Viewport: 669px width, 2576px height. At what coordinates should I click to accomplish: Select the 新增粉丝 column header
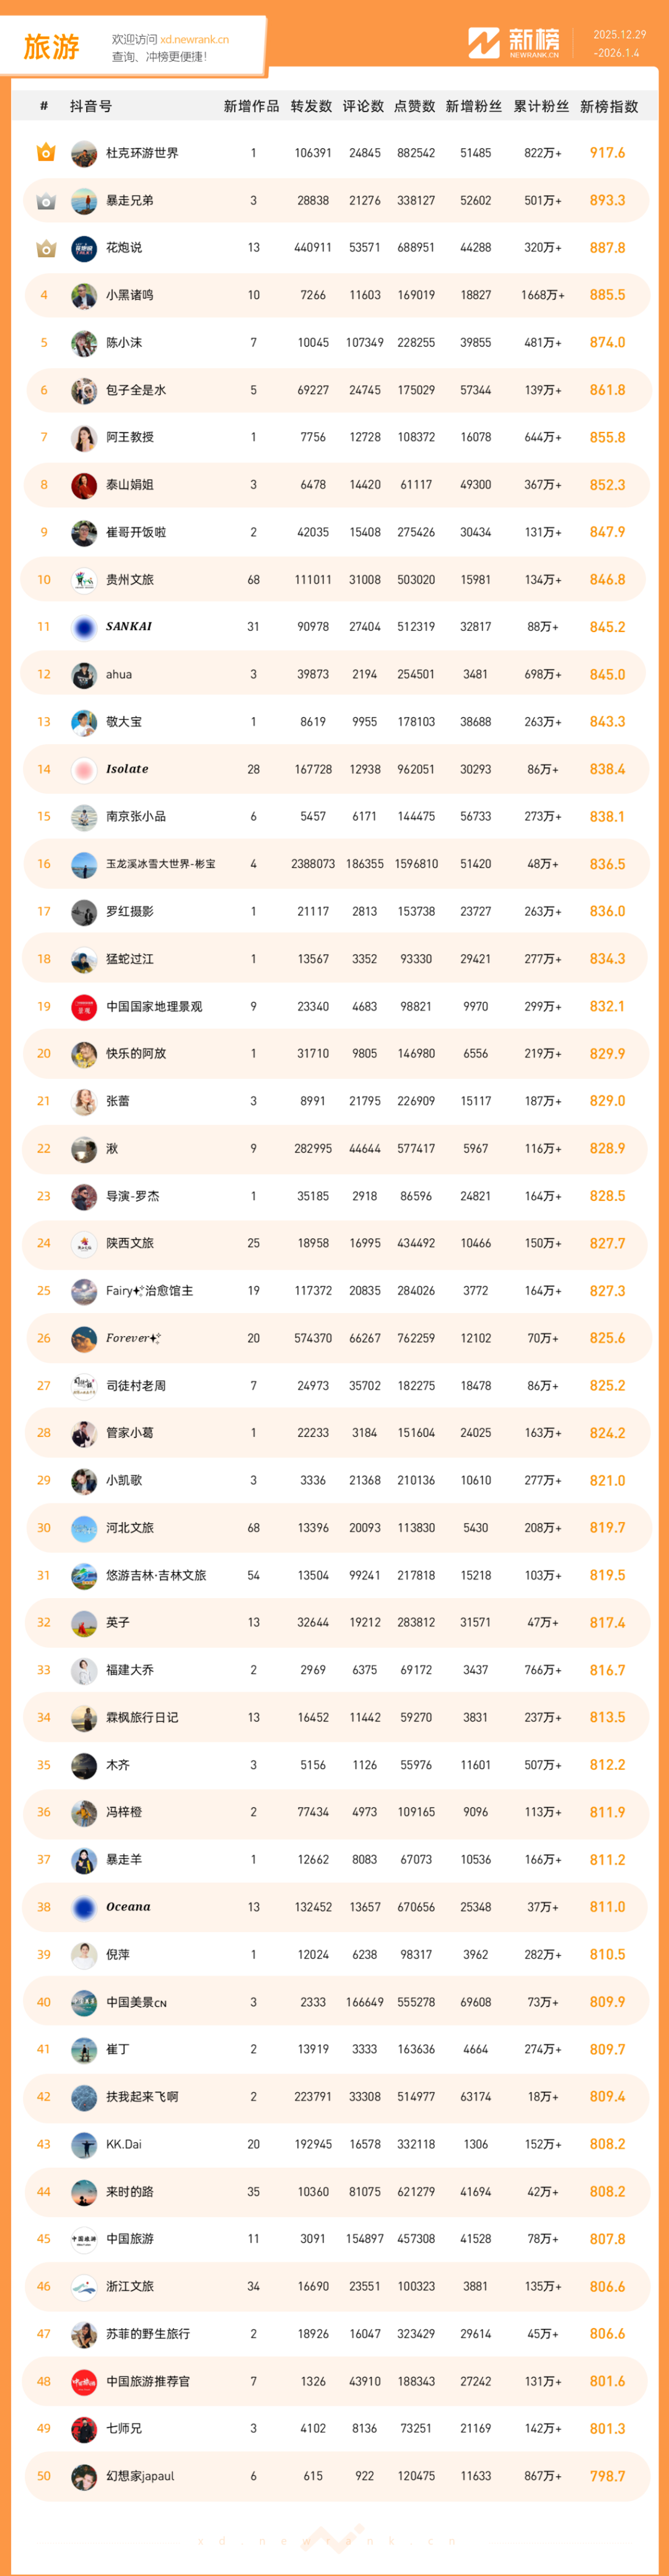[x=473, y=107]
